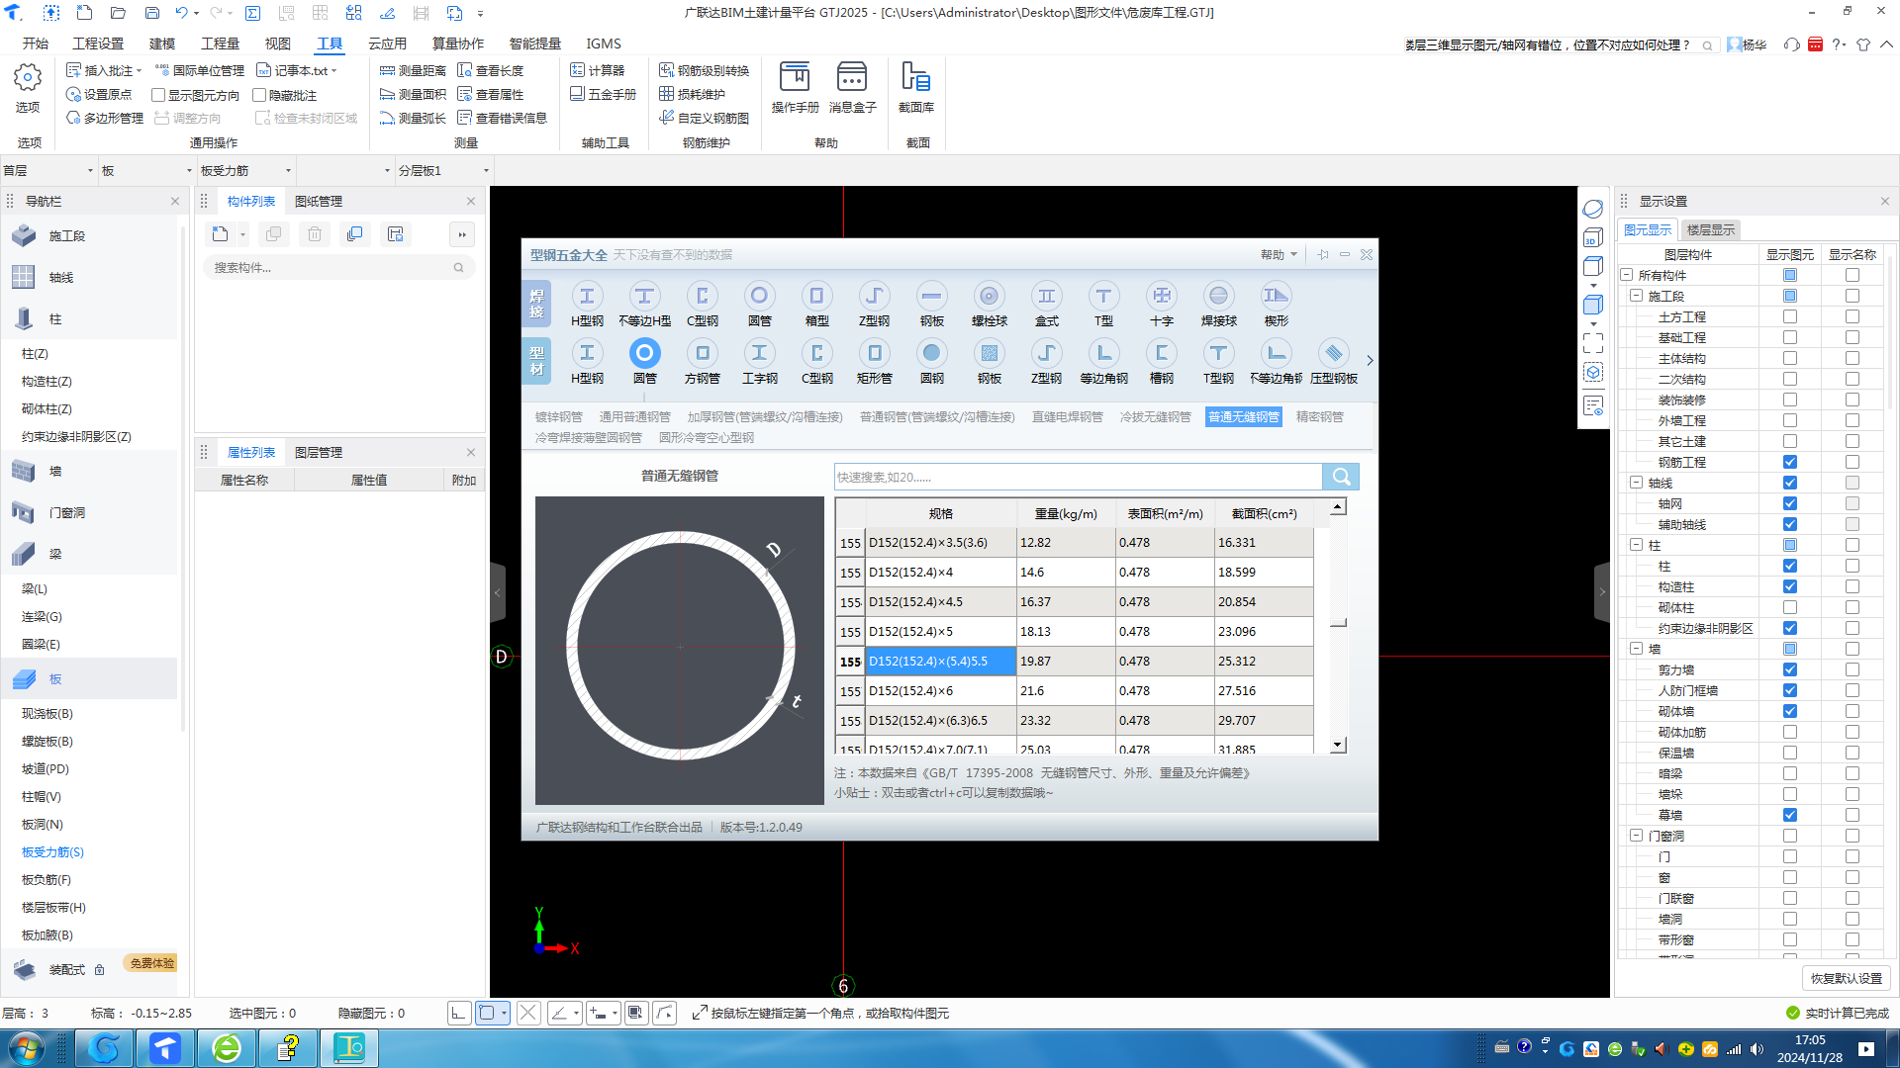Select the 精密钢管 pipe category tab
Screen dimensions: 1900x1068
pos(1320,416)
